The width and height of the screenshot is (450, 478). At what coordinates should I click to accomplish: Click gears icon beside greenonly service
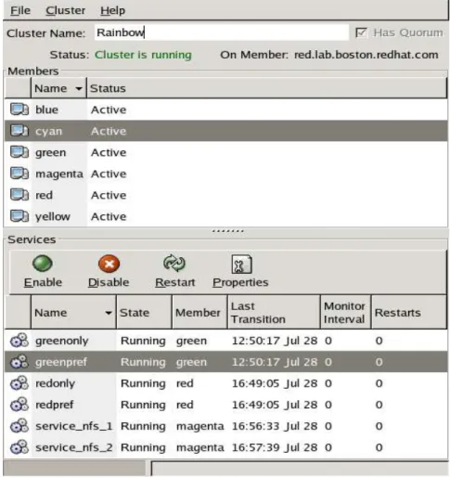tap(19, 341)
